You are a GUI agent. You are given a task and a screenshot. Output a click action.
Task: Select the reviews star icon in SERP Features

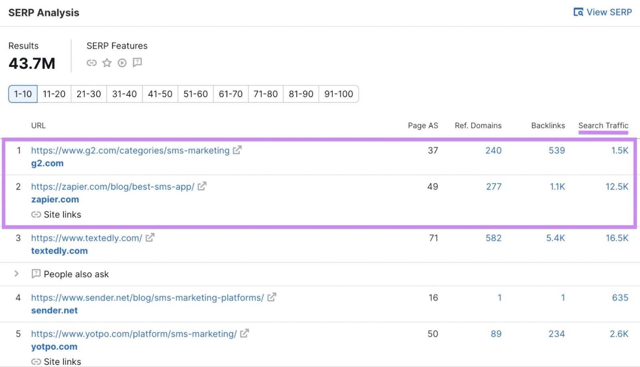point(107,63)
